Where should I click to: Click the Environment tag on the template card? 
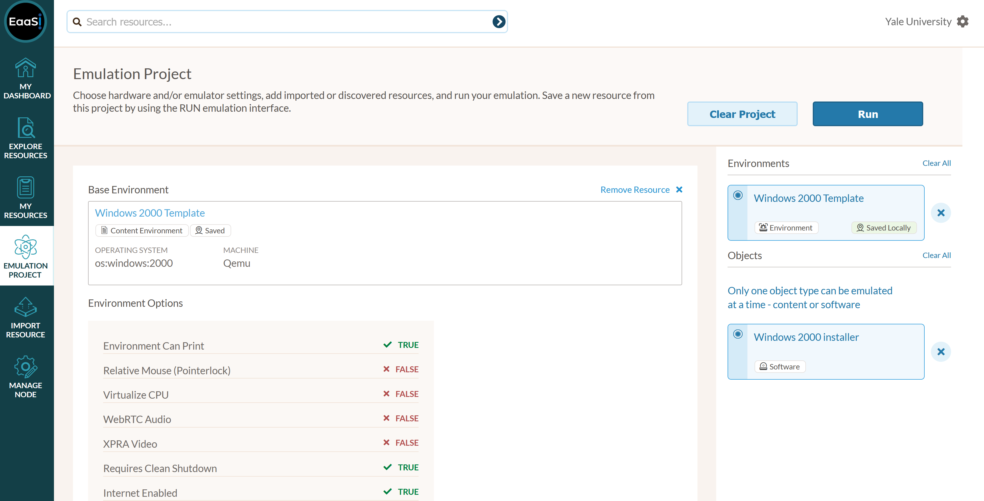click(786, 228)
